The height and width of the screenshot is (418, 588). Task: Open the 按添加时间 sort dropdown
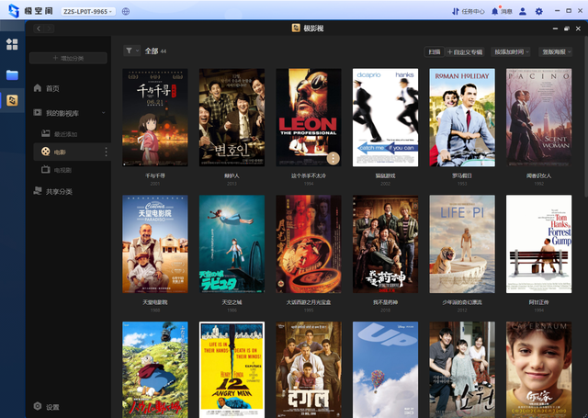click(x=511, y=51)
